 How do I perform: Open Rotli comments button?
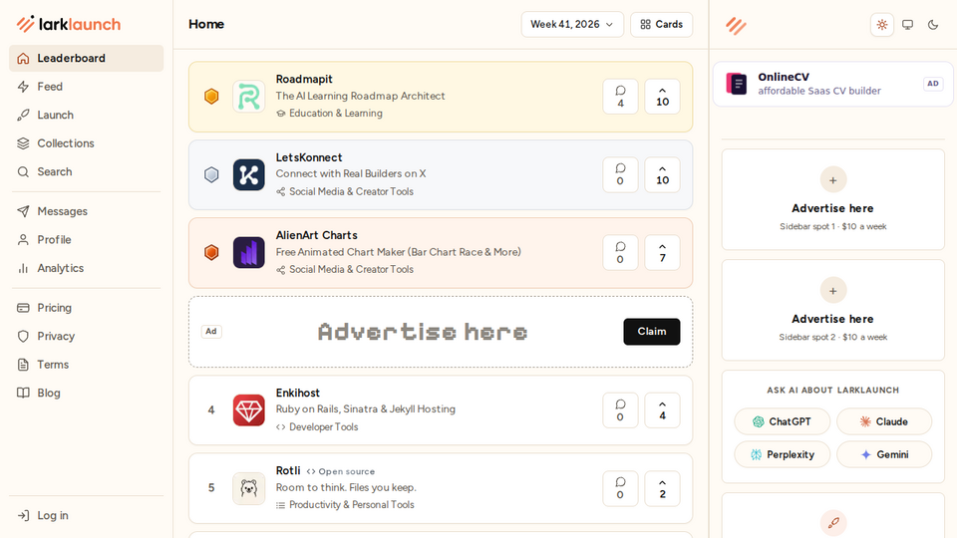[x=620, y=488]
